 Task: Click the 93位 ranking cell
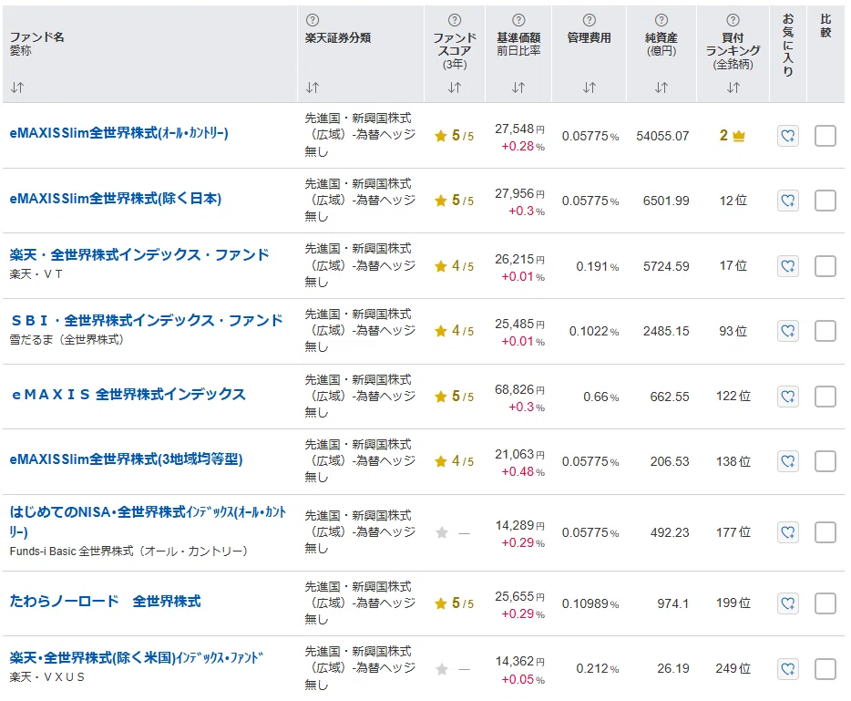[733, 331]
